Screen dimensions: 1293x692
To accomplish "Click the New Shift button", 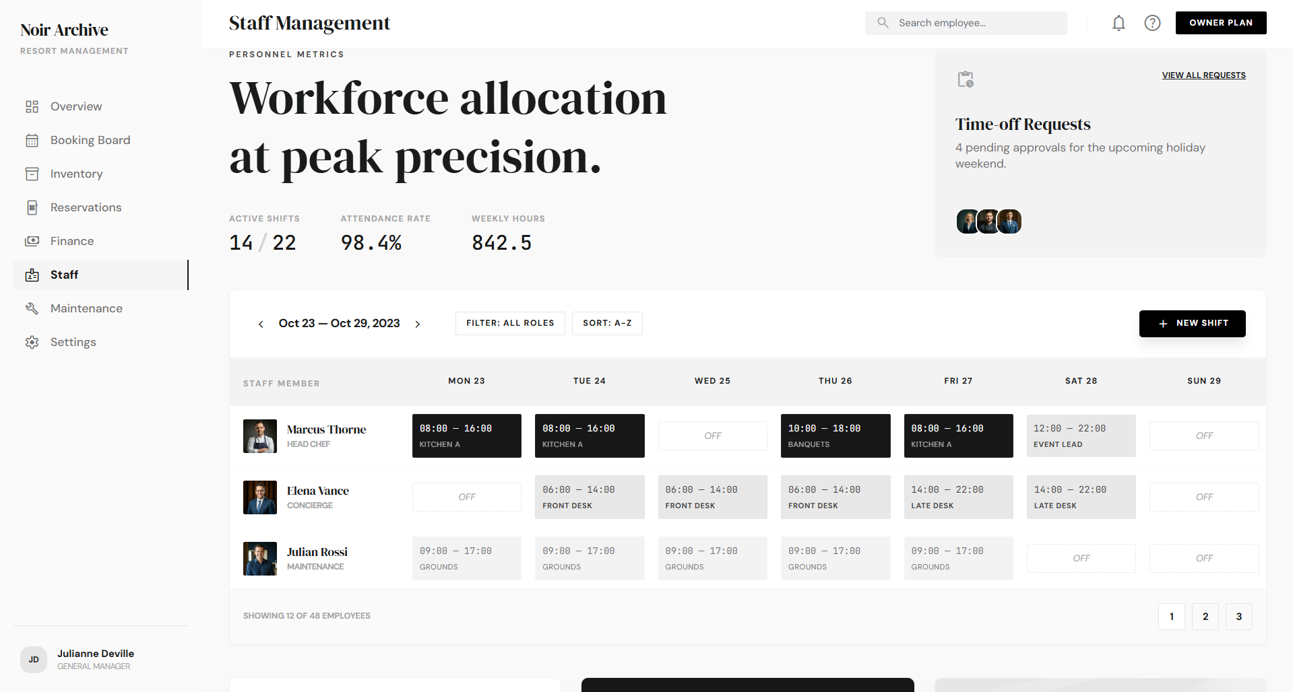I will [1192, 323].
